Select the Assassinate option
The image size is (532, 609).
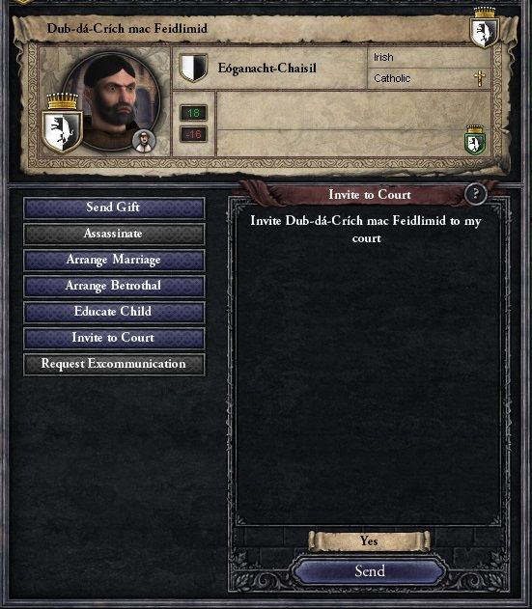coord(114,234)
